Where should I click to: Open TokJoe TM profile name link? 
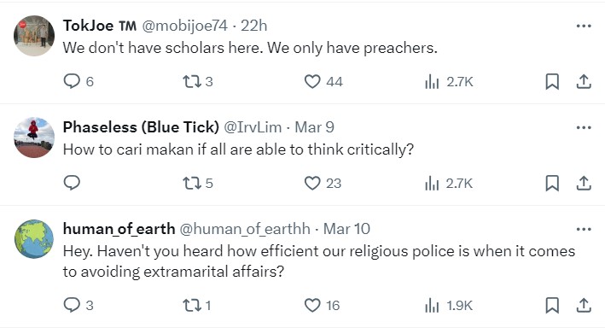coord(100,26)
